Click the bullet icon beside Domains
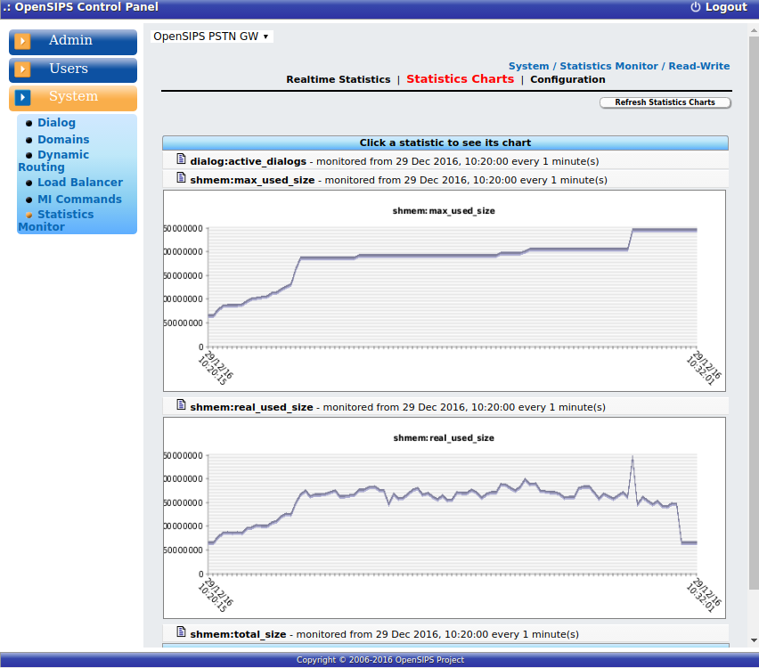Viewport: 759px width, 668px height. coord(29,139)
